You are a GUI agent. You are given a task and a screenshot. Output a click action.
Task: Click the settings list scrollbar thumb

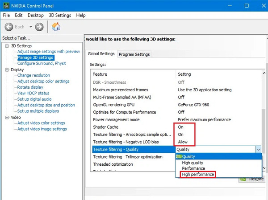click(264, 131)
